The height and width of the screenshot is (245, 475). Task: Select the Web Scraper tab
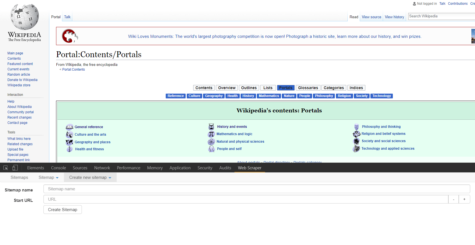click(250, 168)
